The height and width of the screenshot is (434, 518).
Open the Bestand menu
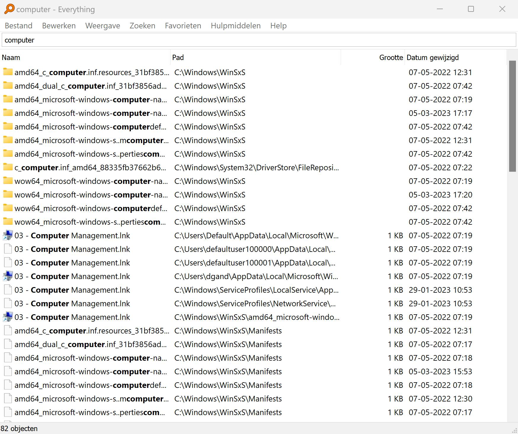19,26
